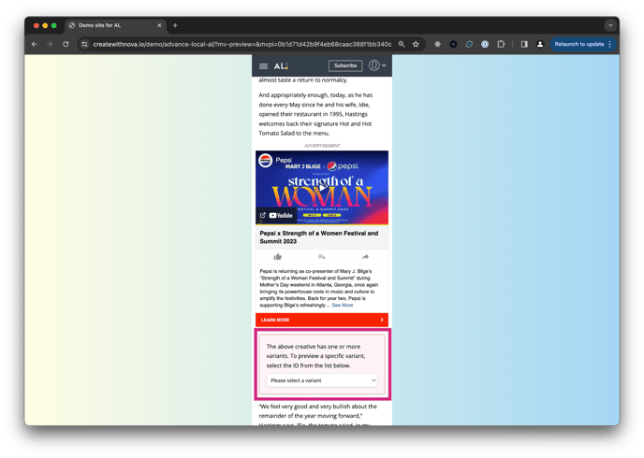Share the ad using the arrow icon

365,256
